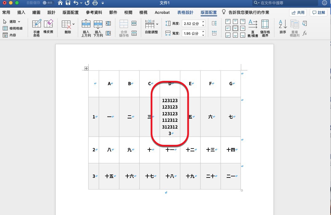The height and width of the screenshot is (215, 331).
Task: Open the 註解 comments panel
Action: tap(318, 12)
